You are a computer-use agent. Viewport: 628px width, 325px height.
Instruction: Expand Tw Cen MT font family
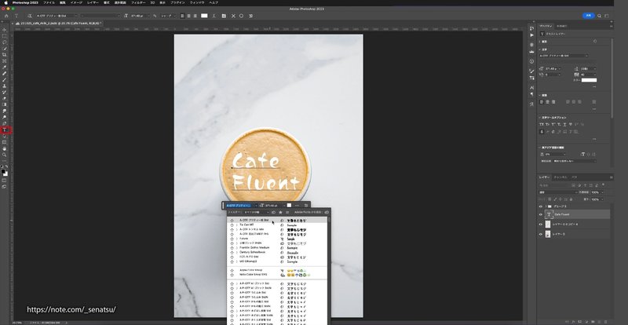click(236, 225)
